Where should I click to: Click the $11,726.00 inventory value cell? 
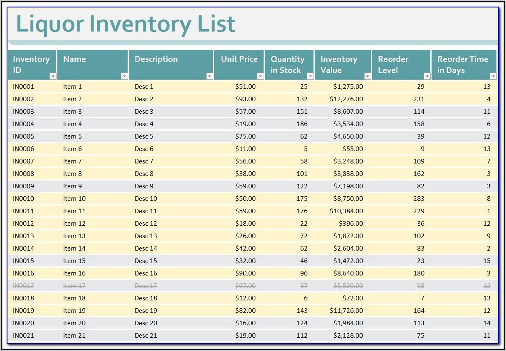[346, 311]
